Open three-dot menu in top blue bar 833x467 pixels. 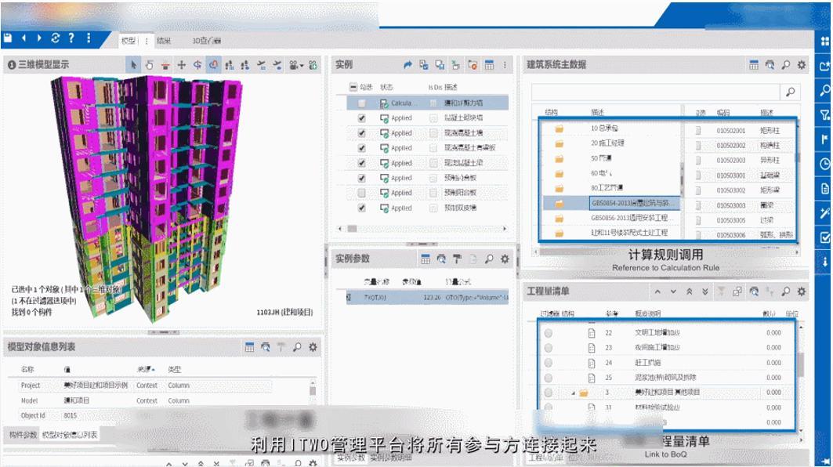pyautogui.click(x=89, y=38)
